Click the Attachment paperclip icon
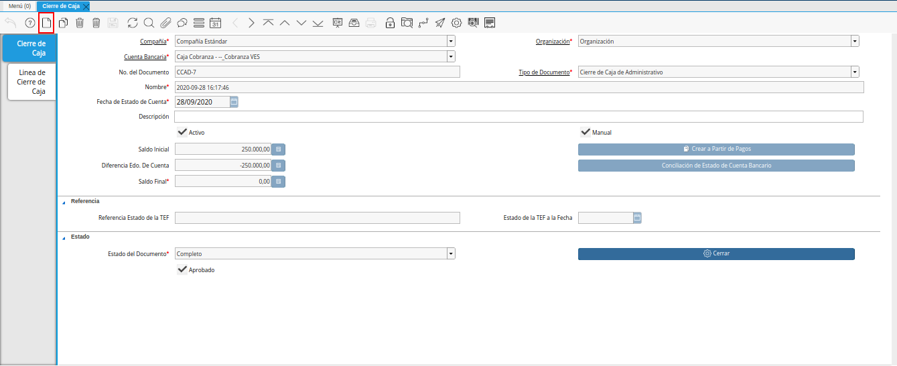 [x=165, y=23]
